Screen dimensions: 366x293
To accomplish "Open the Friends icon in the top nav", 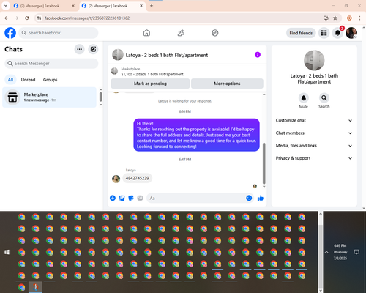I will click(181, 33).
